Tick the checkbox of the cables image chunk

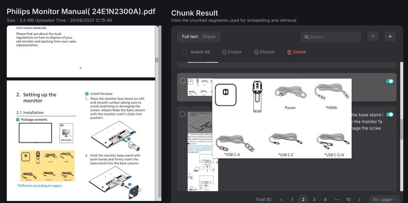[x=183, y=81]
